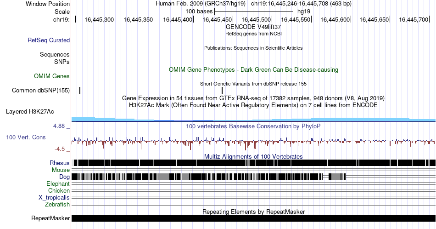Select the Zebrafish alignment row label
Image resolution: width=436 pixels, height=229 pixels.
(x=57, y=205)
